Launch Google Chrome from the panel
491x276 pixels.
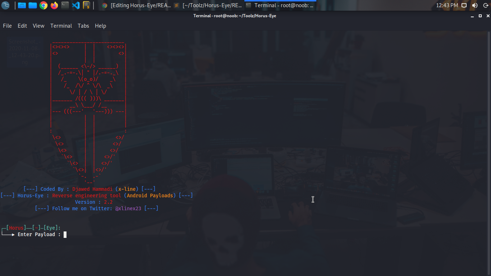(43, 5)
